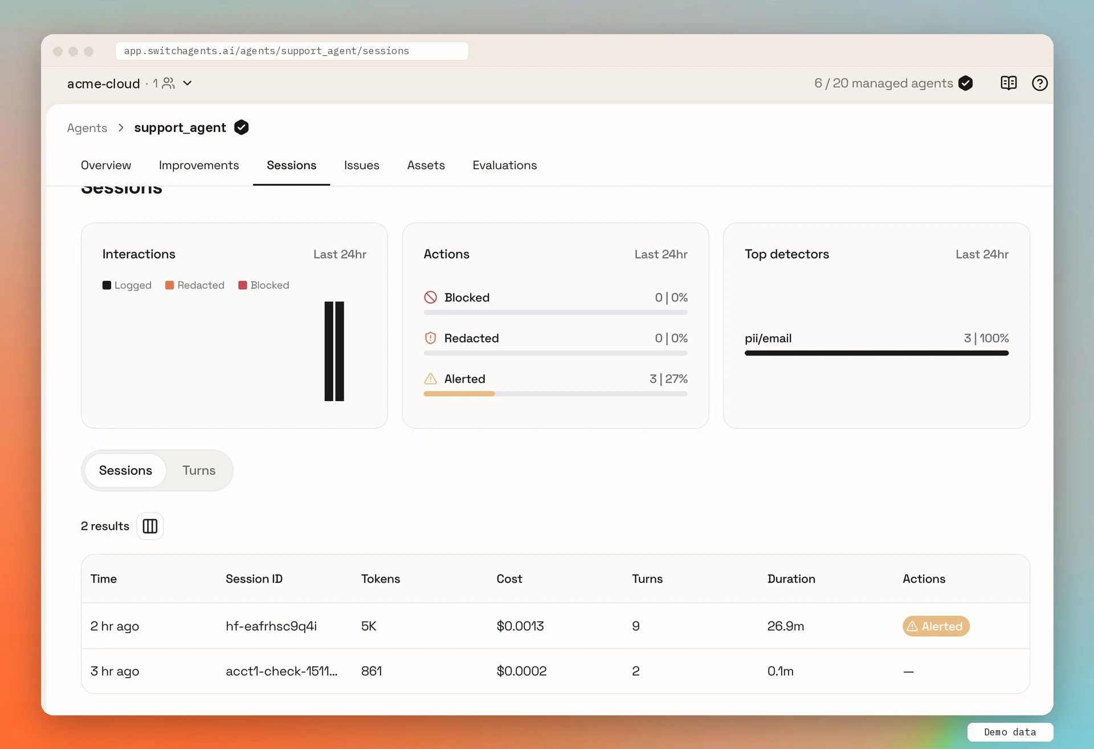Open the Improvements tab
The height and width of the screenshot is (749, 1094).
click(199, 165)
